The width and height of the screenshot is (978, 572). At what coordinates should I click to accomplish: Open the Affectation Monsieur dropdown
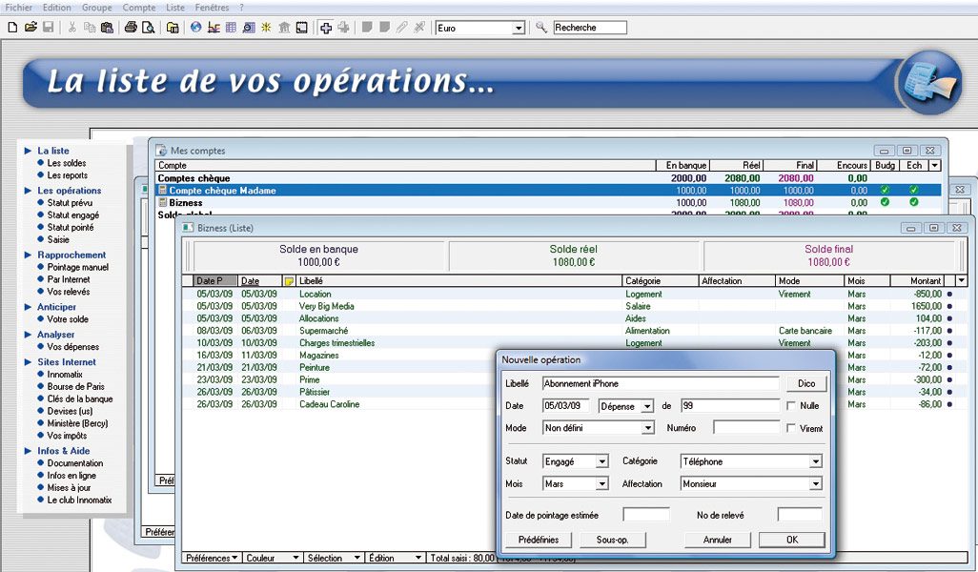[816, 484]
